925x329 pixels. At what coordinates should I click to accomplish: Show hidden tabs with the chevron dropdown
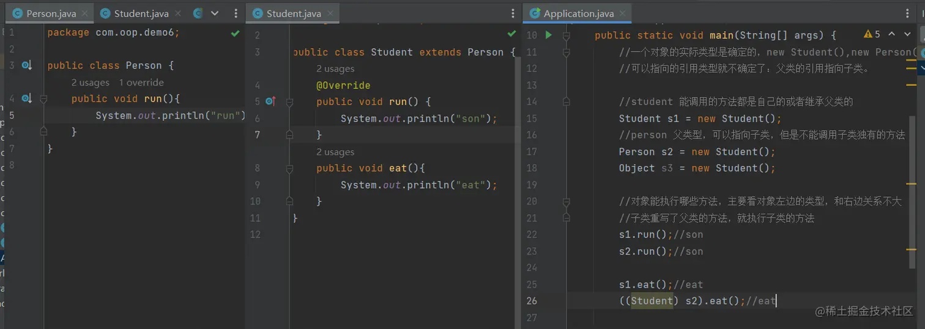click(x=215, y=13)
